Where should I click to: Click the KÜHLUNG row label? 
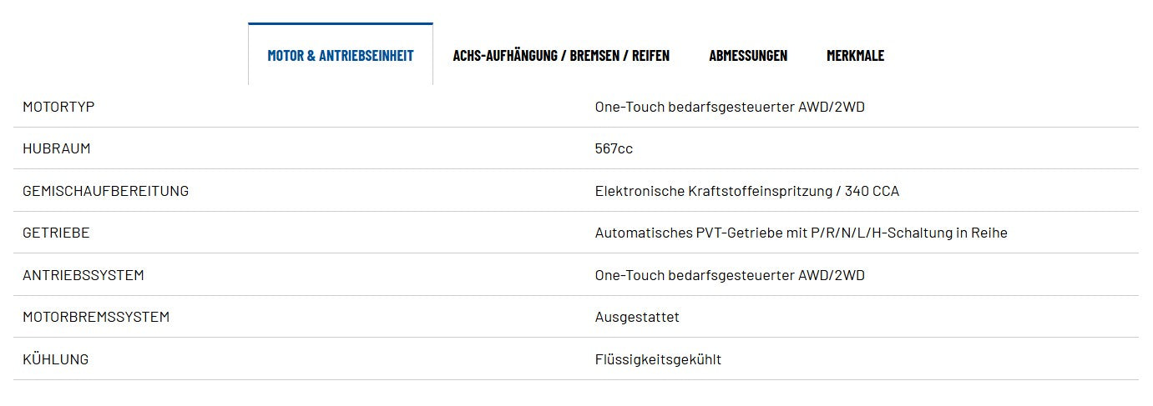click(x=55, y=359)
